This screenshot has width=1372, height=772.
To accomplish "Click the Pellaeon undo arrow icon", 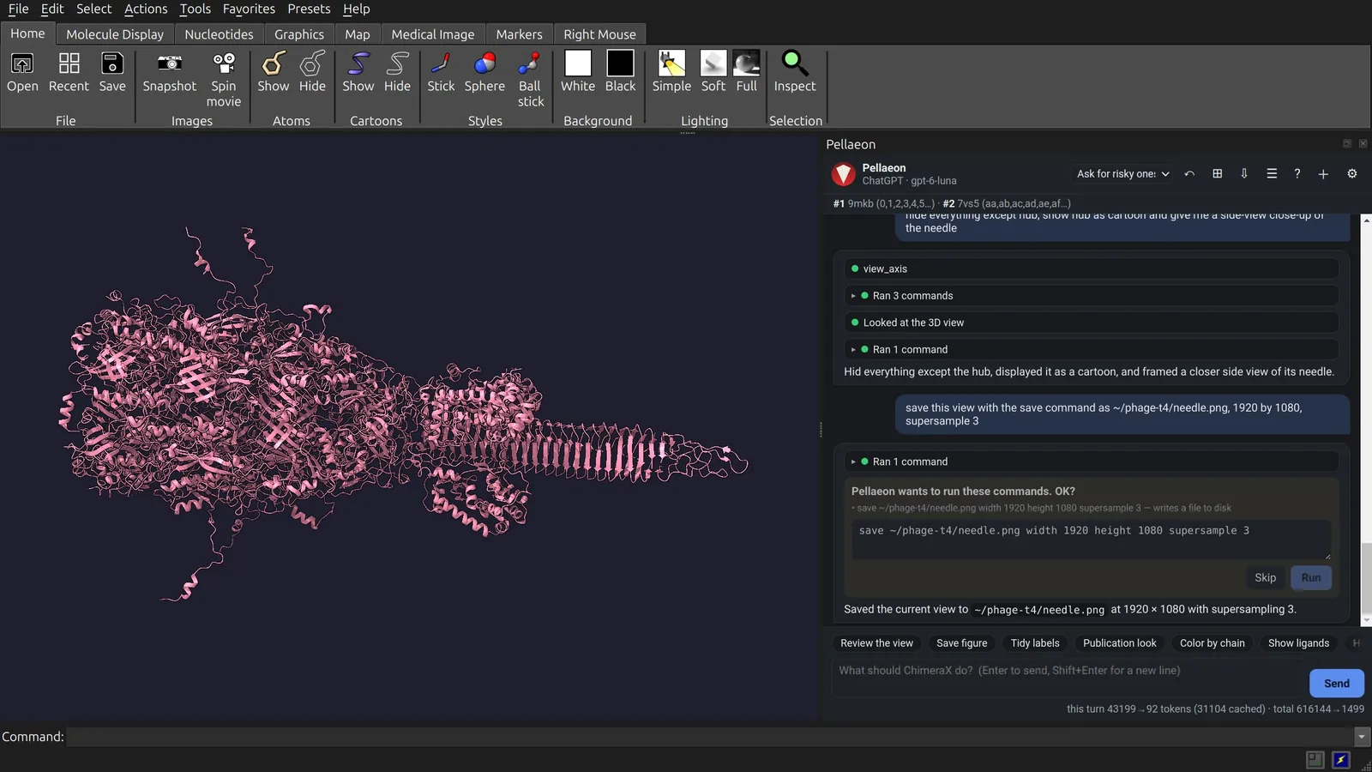I will pyautogui.click(x=1189, y=174).
